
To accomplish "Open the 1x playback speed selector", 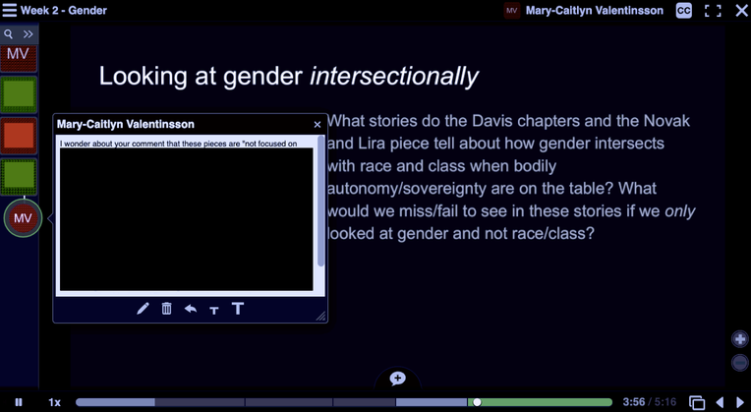I will click(55, 402).
